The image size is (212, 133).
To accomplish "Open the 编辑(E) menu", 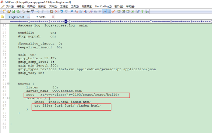I will [x=20, y=6].
